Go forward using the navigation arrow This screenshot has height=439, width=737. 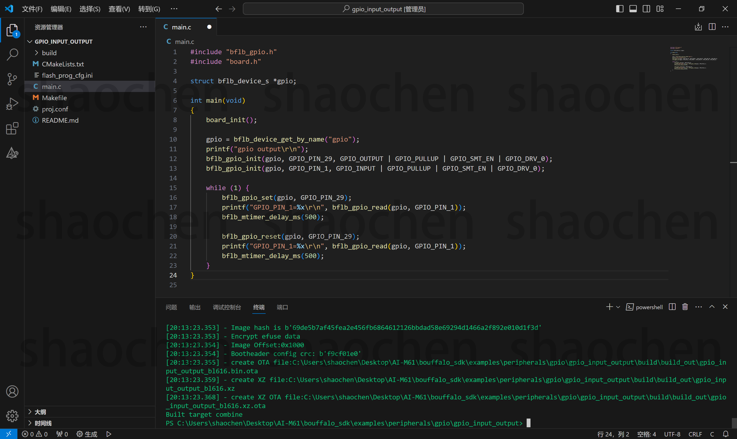click(x=232, y=9)
